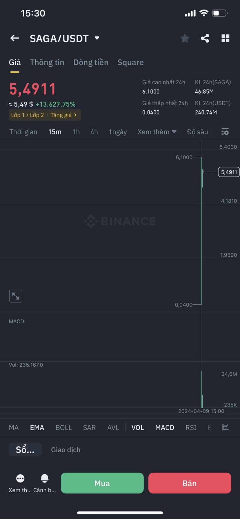Viewport: 240px width, 519px height.
Task: Open SAGA/USDT pair dropdown arrow
Action: 97,38
